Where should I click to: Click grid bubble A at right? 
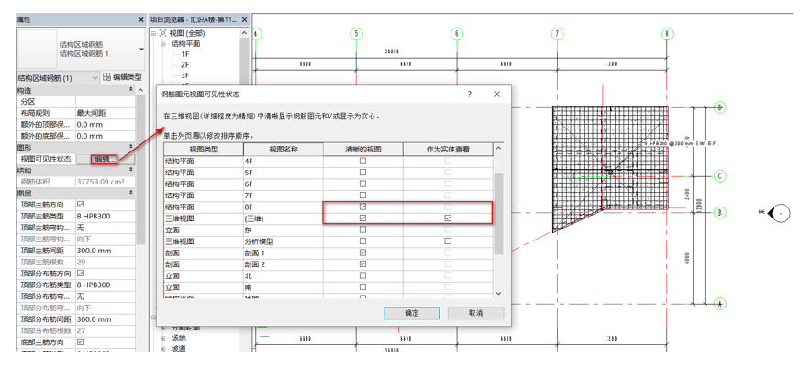[x=720, y=304]
